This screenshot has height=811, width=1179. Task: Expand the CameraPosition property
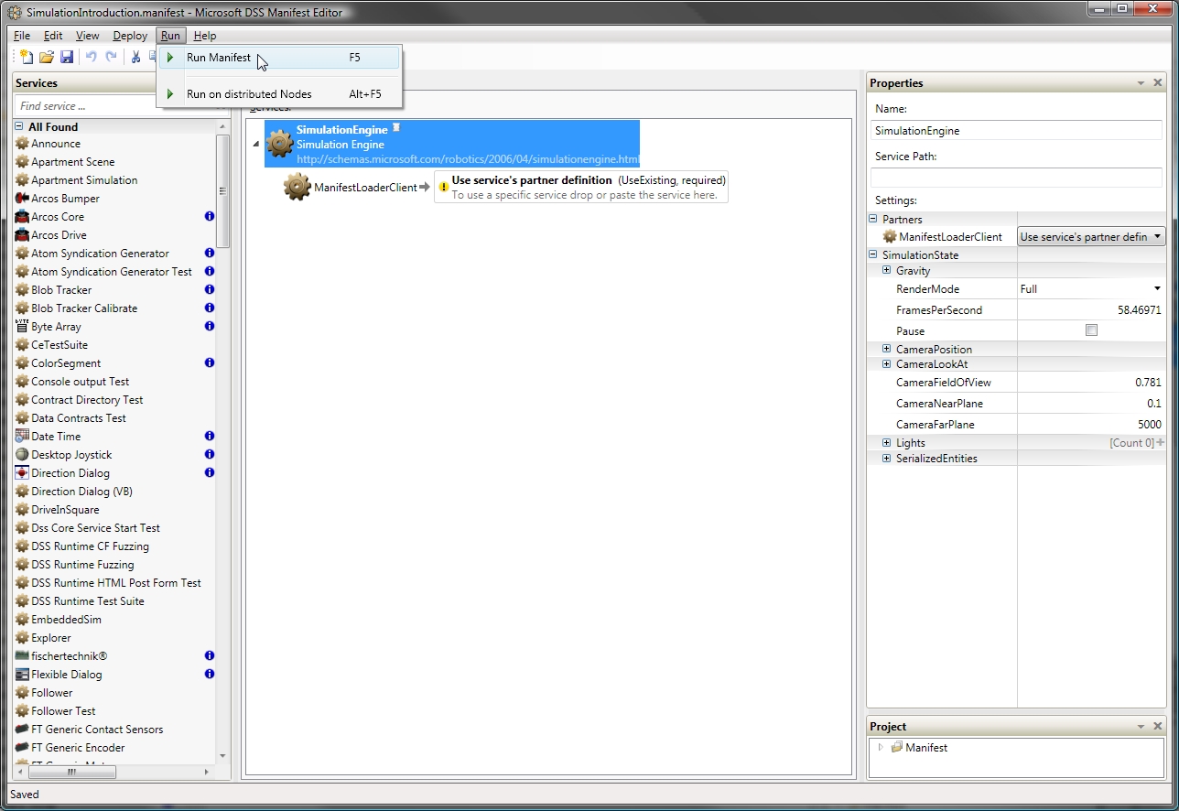click(887, 350)
